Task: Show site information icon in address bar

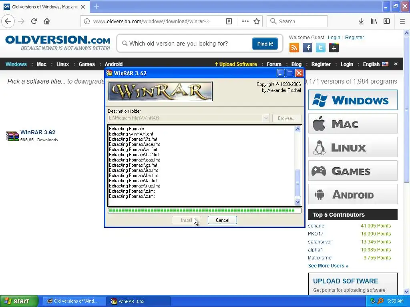Action: pyautogui.click(x=87, y=21)
